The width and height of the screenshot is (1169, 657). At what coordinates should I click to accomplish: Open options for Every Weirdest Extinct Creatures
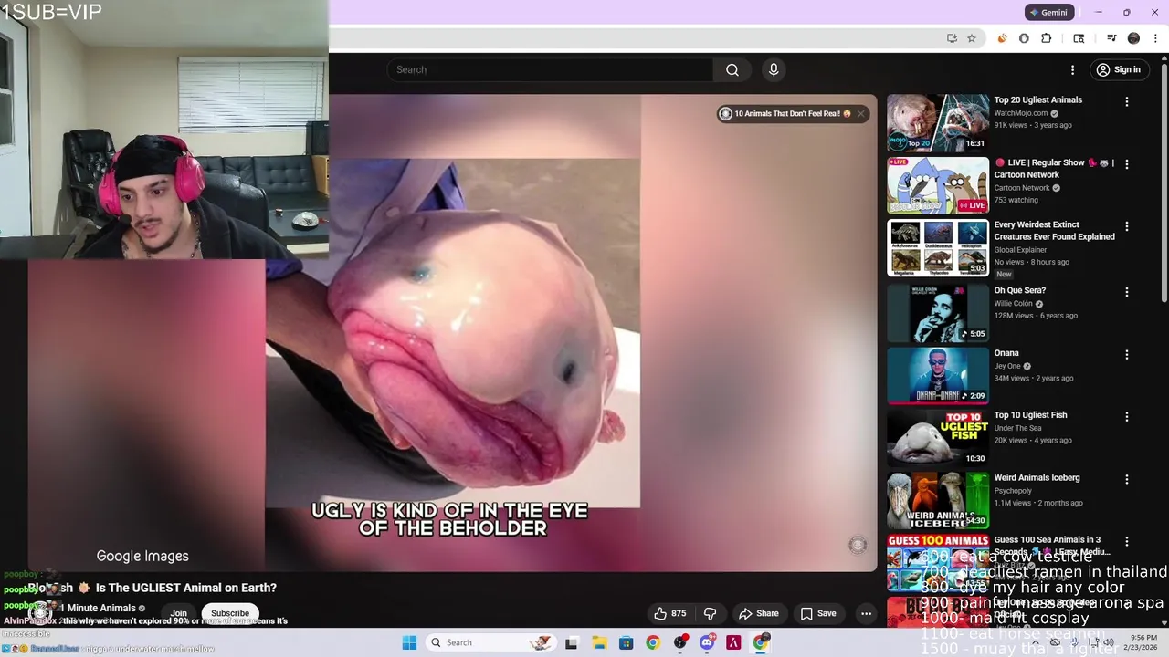coord(1127,226)
